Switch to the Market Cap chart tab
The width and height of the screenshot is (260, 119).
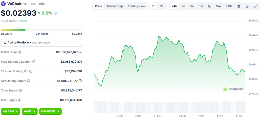tap(115, 6)
